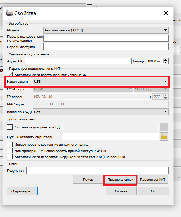Click the Пароль доступа input field
This screenshot has height=217, width=181.
(x=106, y=47)
